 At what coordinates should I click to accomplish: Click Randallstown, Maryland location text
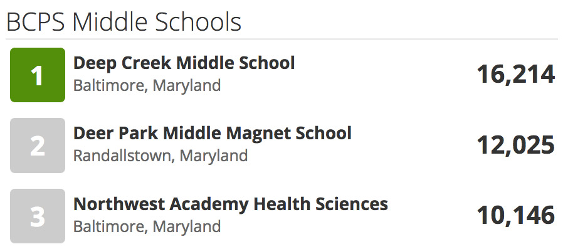coord(160,156)
